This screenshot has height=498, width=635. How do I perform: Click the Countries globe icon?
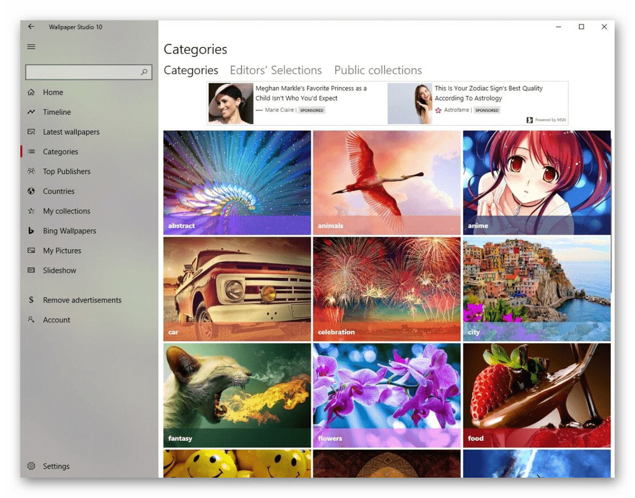click(x=31, y=191)
